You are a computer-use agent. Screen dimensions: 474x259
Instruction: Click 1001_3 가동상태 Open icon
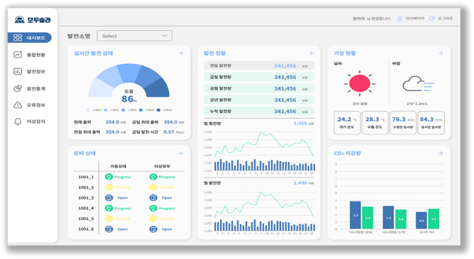coord(109,197)
